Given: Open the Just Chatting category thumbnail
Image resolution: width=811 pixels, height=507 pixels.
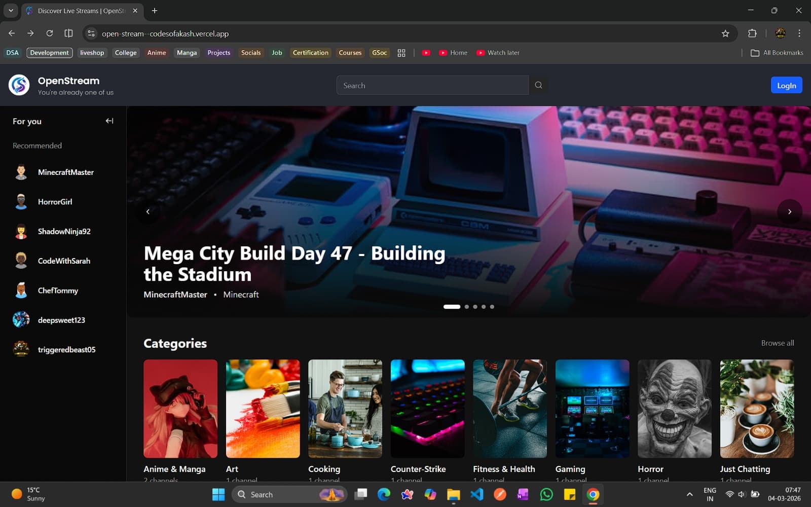Looking at the screenshot, I should pos(757,409).
